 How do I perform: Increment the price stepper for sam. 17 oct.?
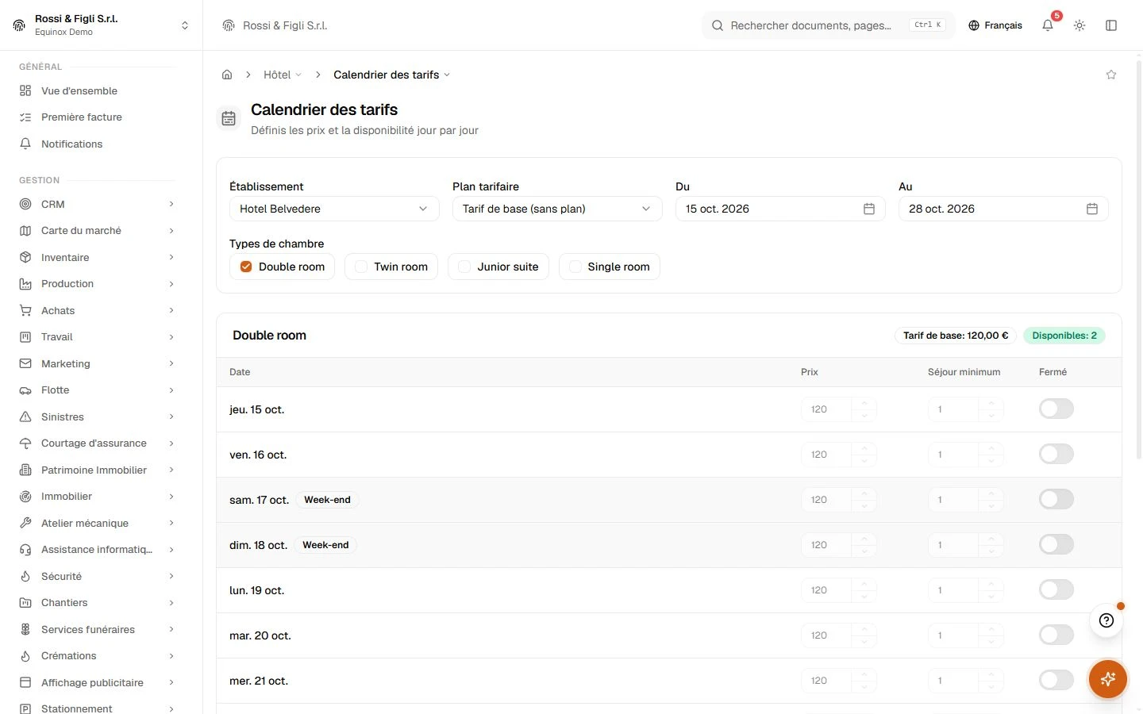(864, 493)
